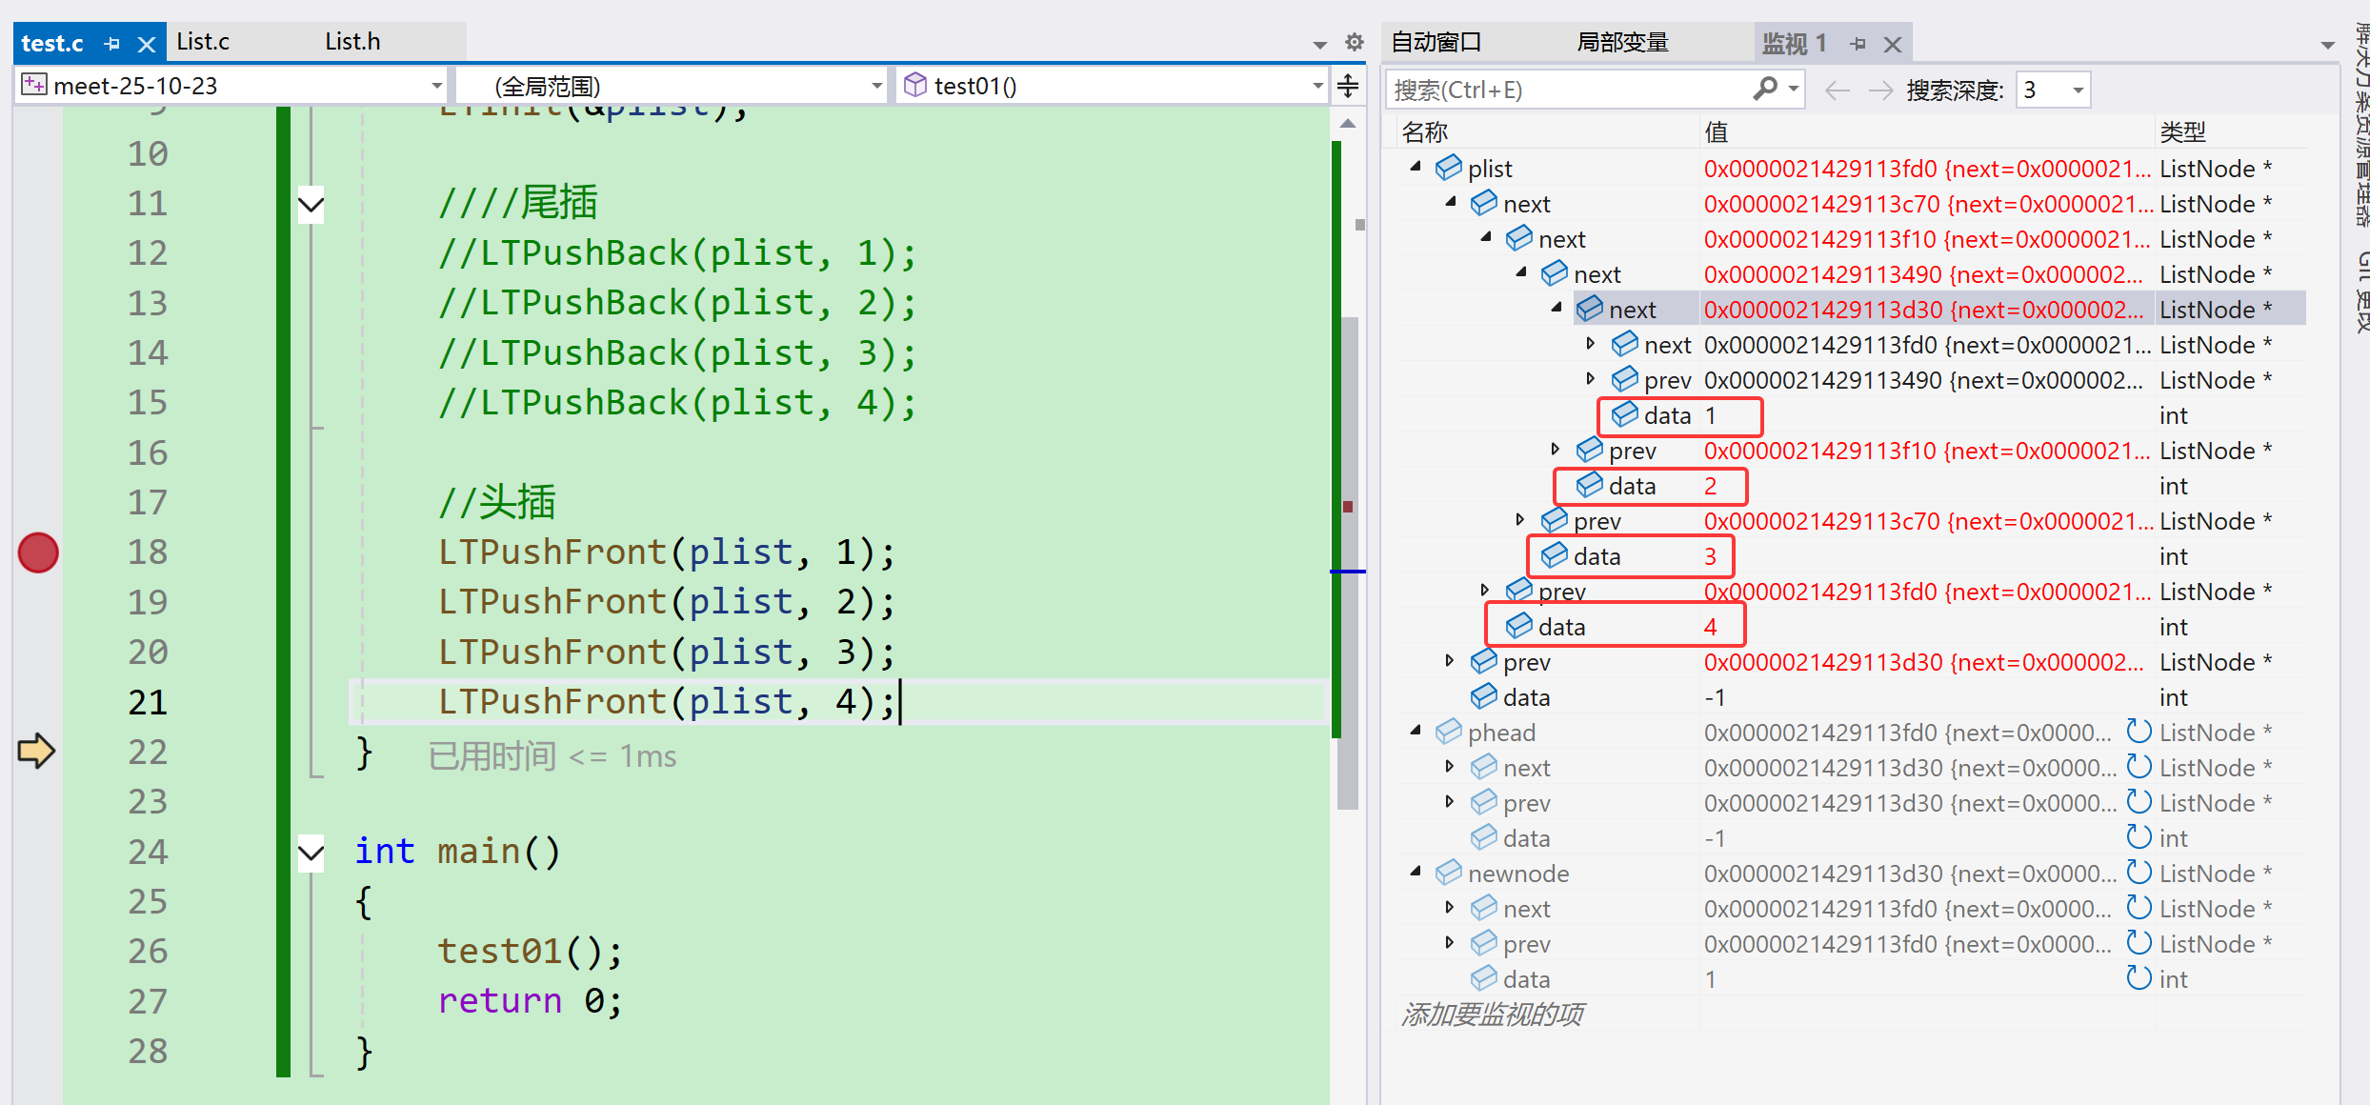Open the 搜索深度 depth dropdown
The height and width of the screenshot is (1105, 2370).
tap(2078, 90)
